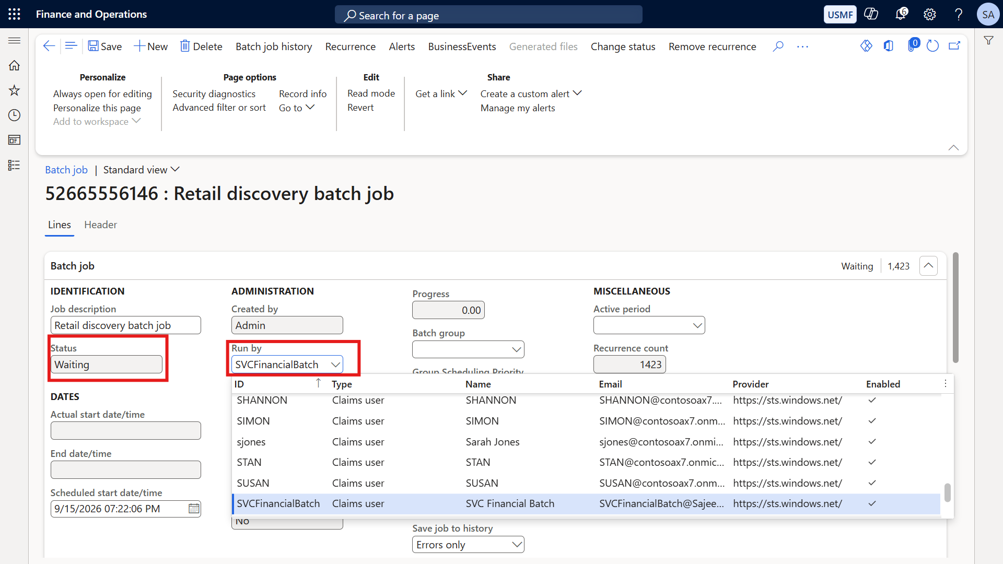Viewport: 1003px width, 564px height.
Task: Switch to the Header tab
Action: [x=100, y=225]
